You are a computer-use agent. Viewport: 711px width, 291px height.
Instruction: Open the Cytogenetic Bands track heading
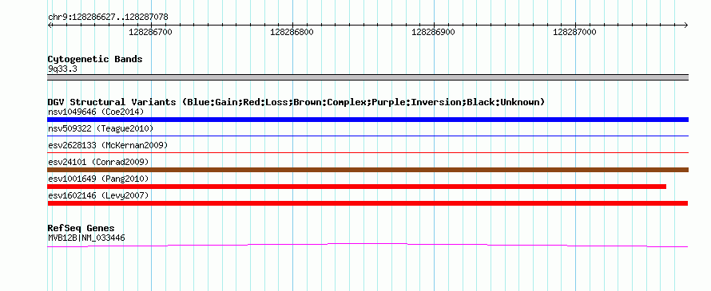[x=95, y=59]
